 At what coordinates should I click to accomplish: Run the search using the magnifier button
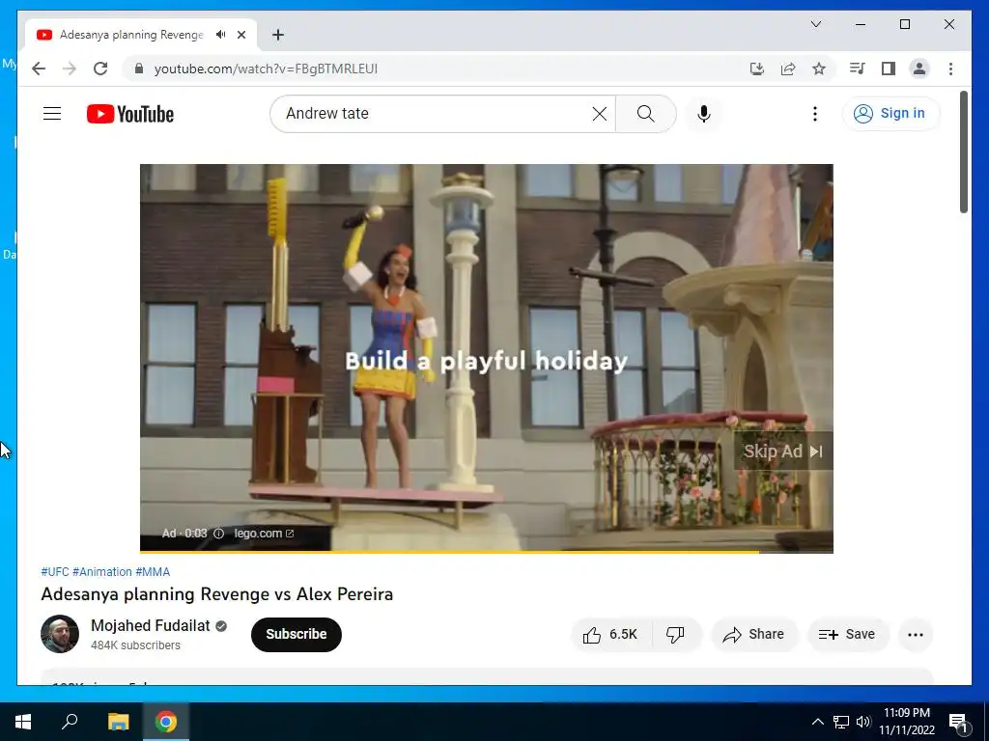645,114
